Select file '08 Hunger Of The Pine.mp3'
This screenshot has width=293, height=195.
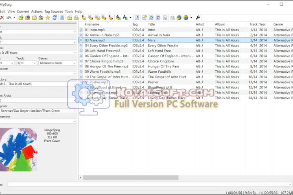(x=107, y=66)
